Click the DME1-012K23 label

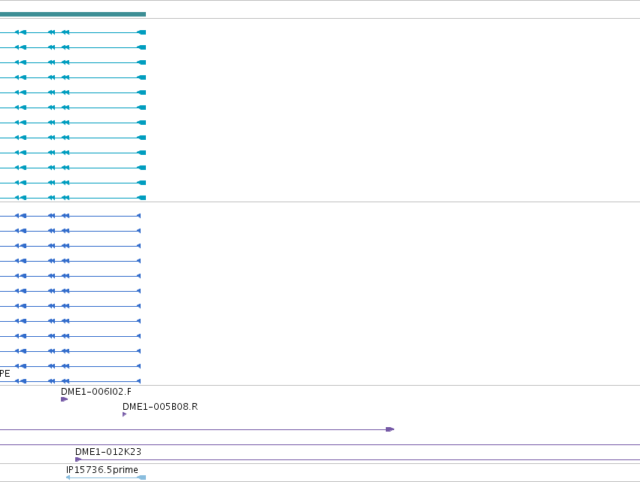point(108,452)
